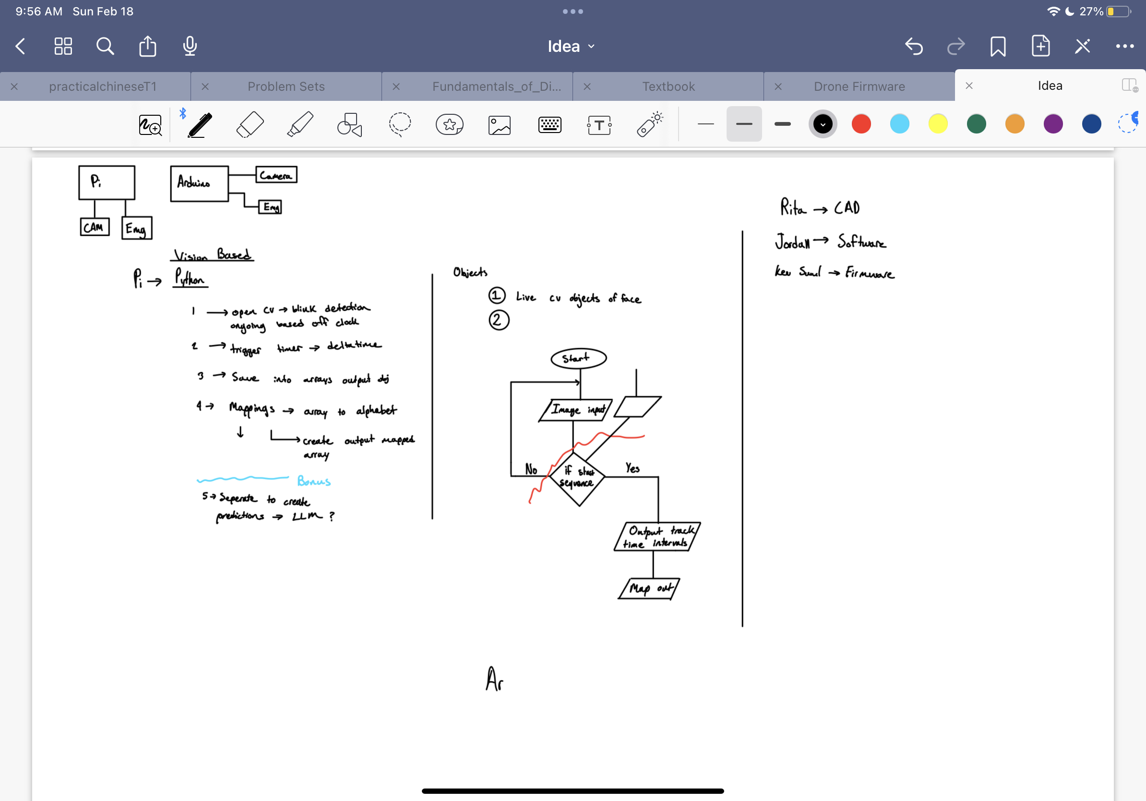Open the more options ellipsis menu
The width and height of the screenshot is (1146, 801).
click(1124, 47)
